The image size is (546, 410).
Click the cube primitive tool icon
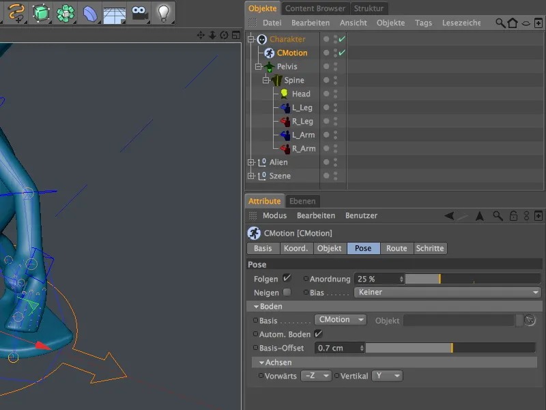(41, 13)
